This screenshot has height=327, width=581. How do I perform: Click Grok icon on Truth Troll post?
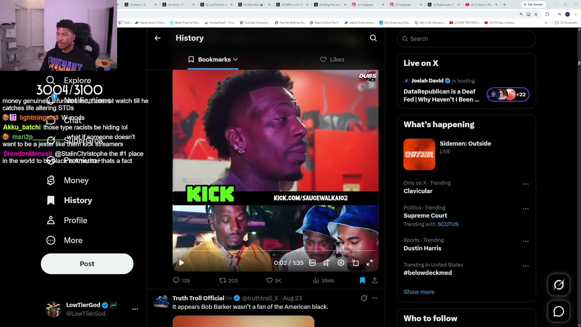coord(364,298)
